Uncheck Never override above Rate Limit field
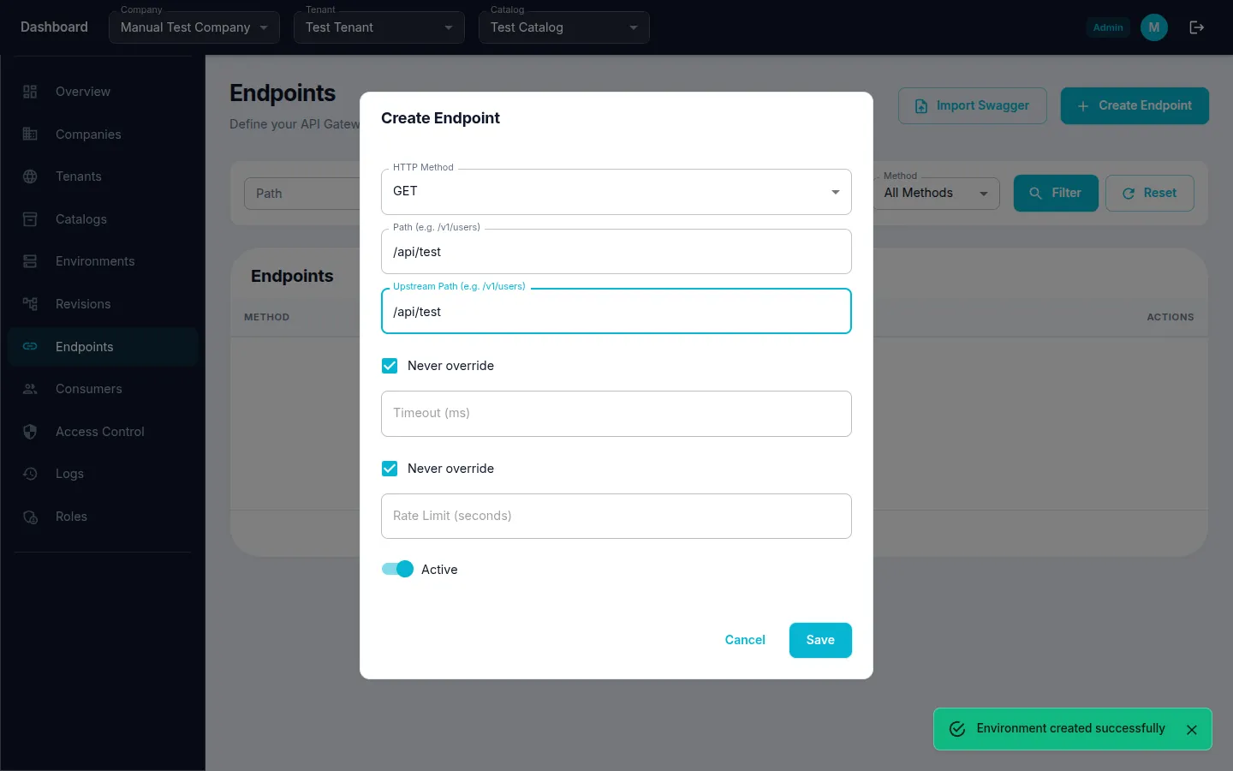The width and height of the screenshot is (1233, 771). point(390,469)
